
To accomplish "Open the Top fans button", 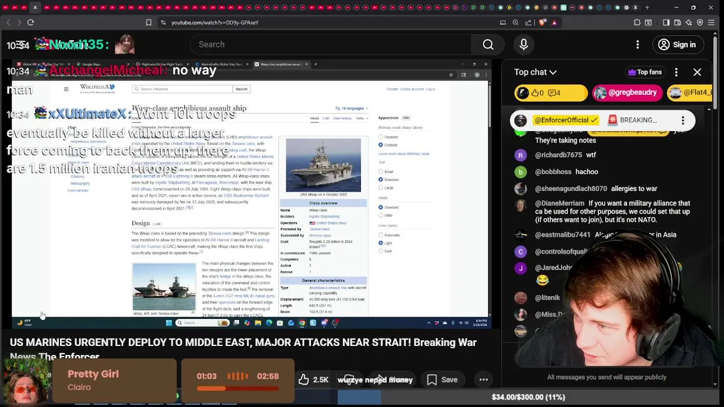I will [644, 72].
